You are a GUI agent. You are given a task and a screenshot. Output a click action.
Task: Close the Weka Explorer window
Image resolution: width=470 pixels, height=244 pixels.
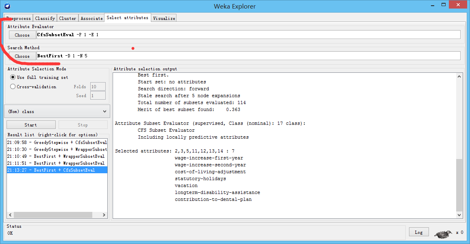458,4
